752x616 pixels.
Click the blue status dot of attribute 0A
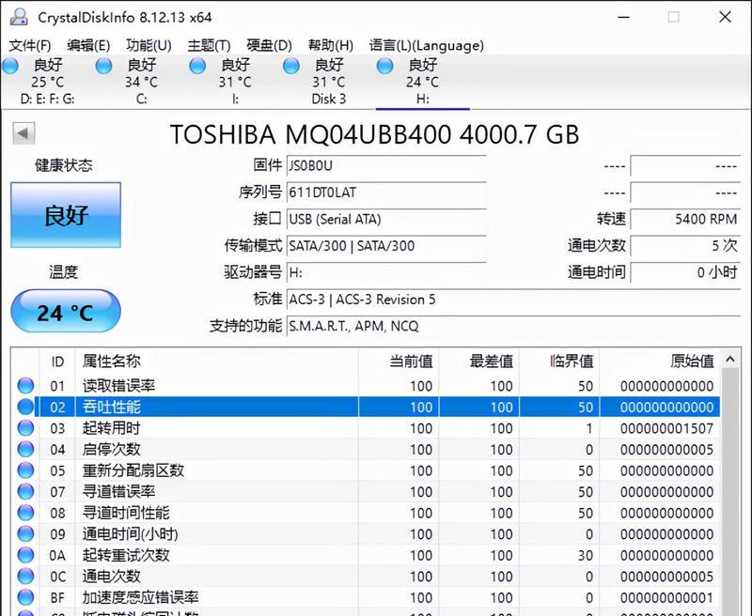[26, 555]
